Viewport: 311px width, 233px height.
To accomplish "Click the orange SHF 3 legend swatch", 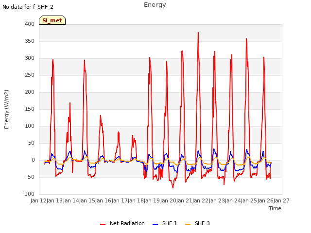I will click(x=188, y=224).
